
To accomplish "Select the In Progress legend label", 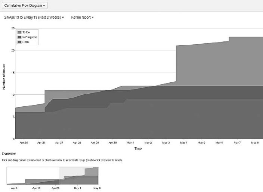I will click(x=30, y=37).
